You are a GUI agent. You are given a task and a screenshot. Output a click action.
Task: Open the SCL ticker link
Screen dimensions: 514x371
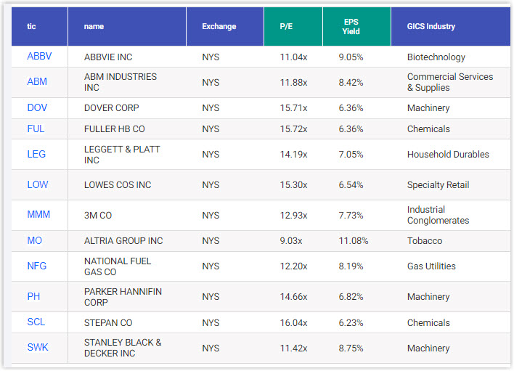(36, 322)
